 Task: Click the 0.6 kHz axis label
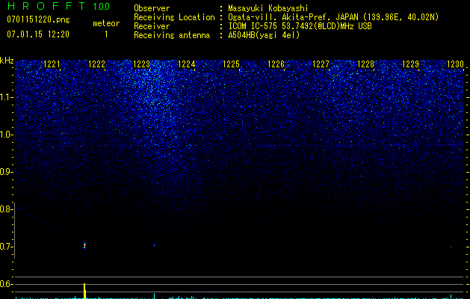click(6, 284)
